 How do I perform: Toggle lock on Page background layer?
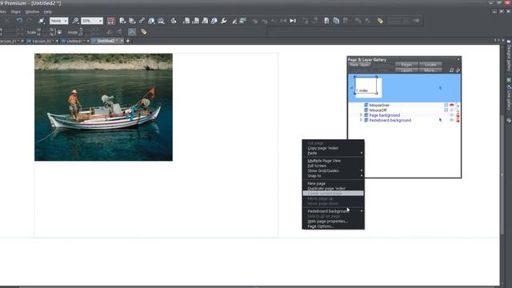point(458,115)
